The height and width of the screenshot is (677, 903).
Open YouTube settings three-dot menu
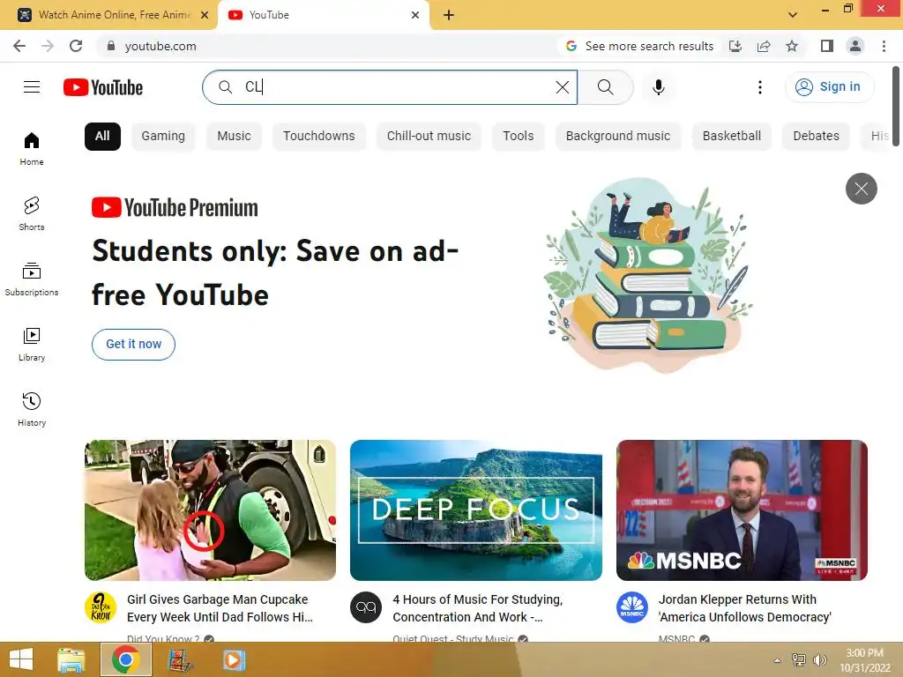point(759,87)
